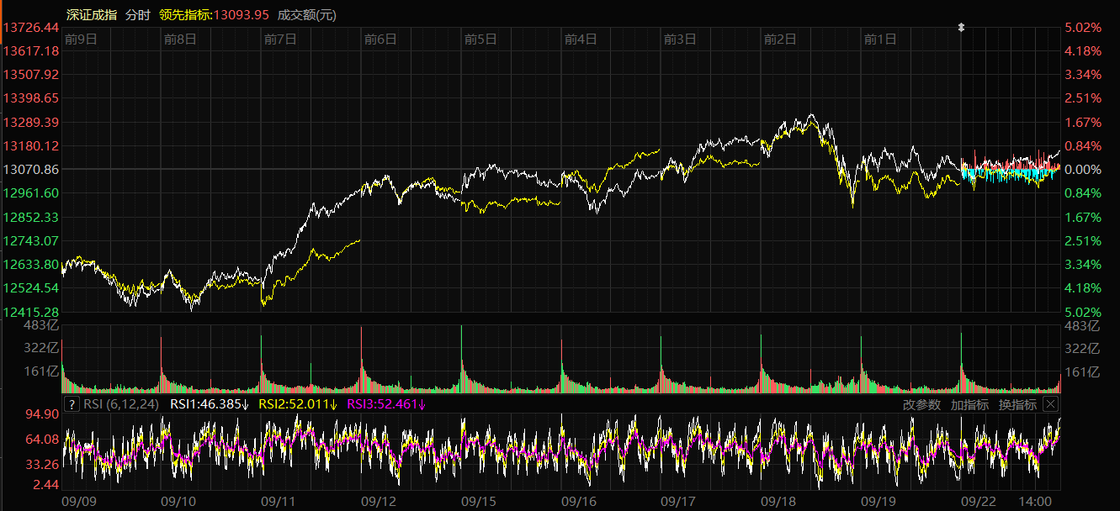This screenshot has height=511, width=1120.
Task: Close the RSI indicator panel
Action: pyautogui.click(x=1049, y=404)
